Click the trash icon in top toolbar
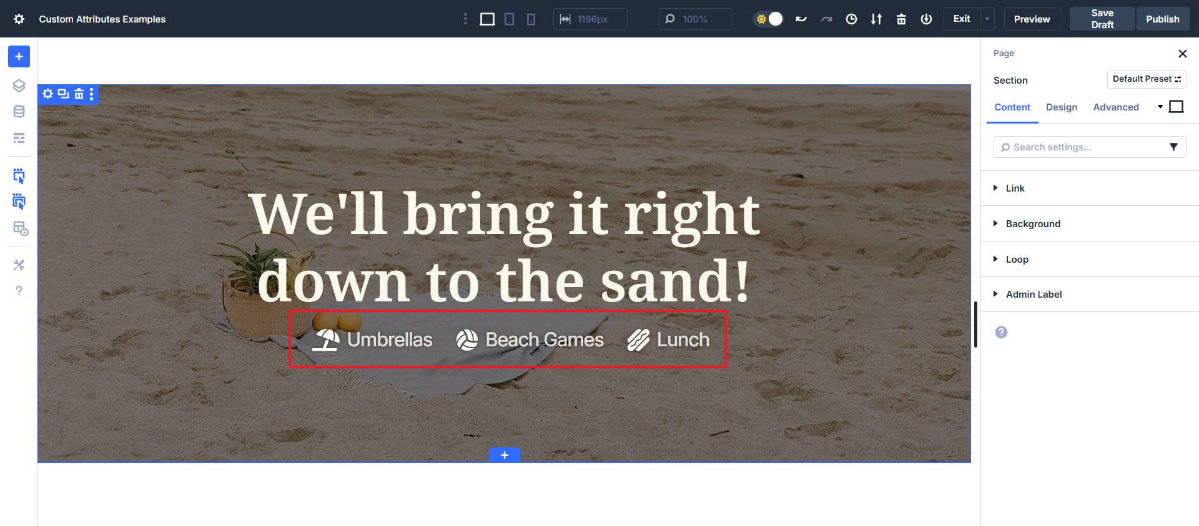The height and width of the screenshot is (526, 1199). coord(901,19)
